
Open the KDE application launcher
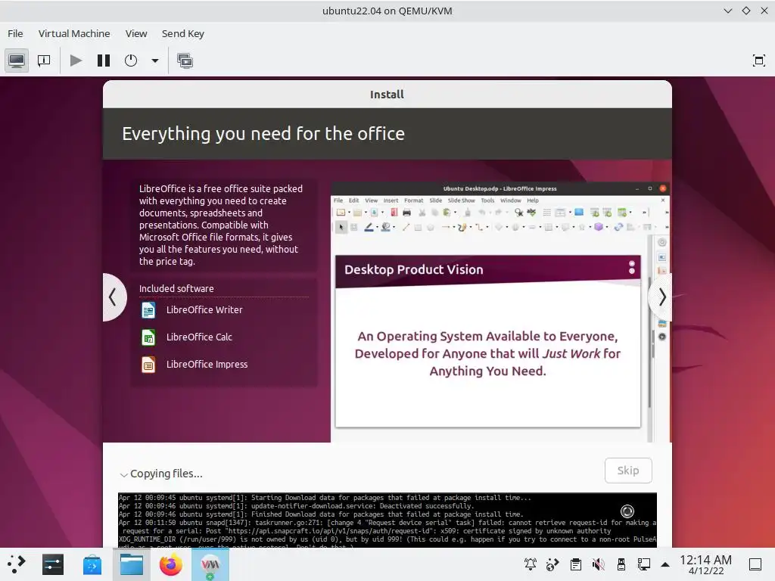16,564
